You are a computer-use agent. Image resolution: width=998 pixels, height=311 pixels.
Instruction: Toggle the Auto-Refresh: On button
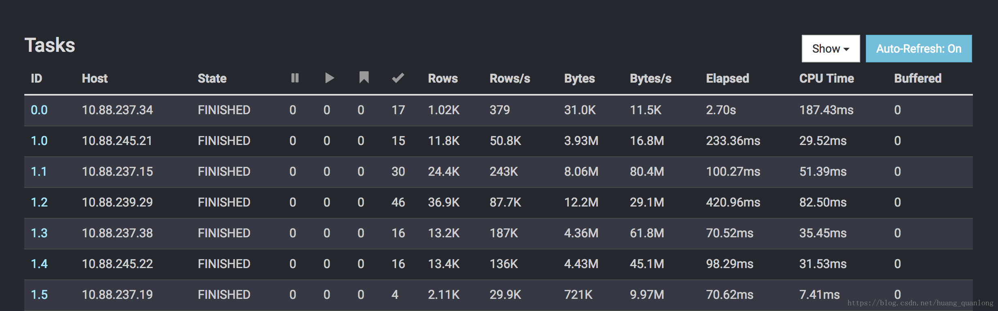click(919, 49)
